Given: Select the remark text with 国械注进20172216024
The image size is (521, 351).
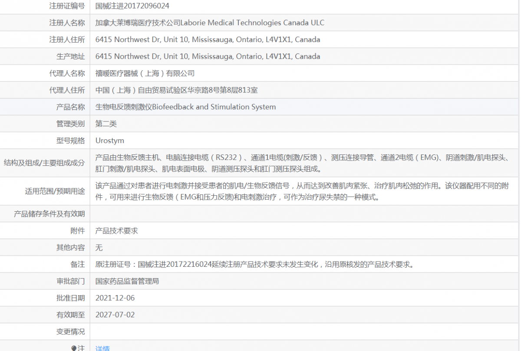Looking at the screenshot, I should 255,264.
